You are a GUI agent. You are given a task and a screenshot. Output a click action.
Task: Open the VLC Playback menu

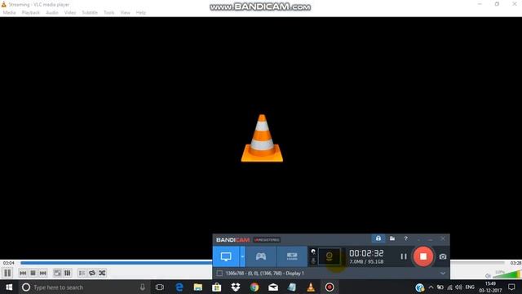tap(31, 13)
